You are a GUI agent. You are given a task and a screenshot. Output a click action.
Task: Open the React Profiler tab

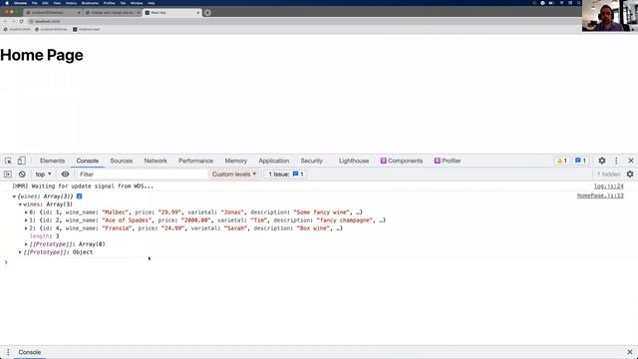point(448,161)
